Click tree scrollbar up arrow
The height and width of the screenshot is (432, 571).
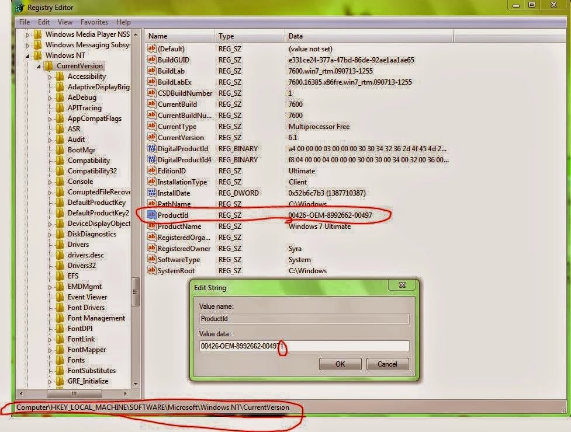[x=136, y=34]
